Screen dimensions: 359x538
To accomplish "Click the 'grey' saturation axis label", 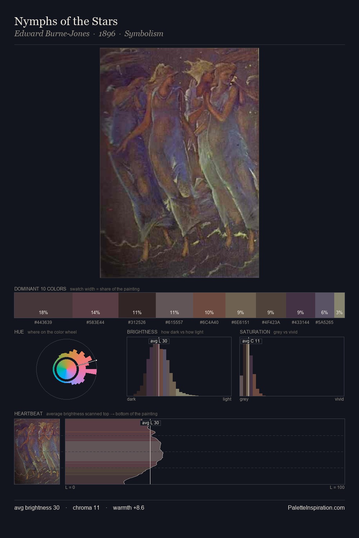I will pos(244,399).
